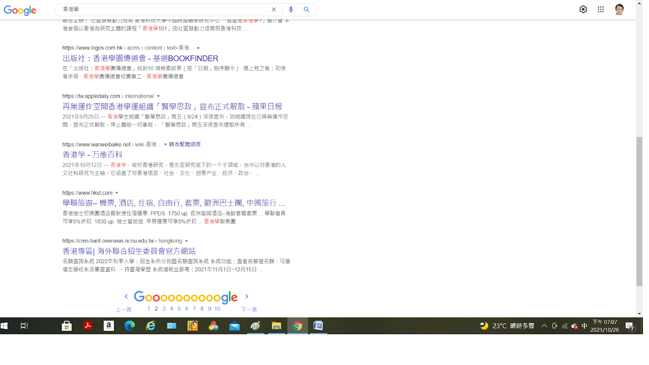Click 轉為繁體網頁 link
Screen dimensions: 649x365
point(185,144)
